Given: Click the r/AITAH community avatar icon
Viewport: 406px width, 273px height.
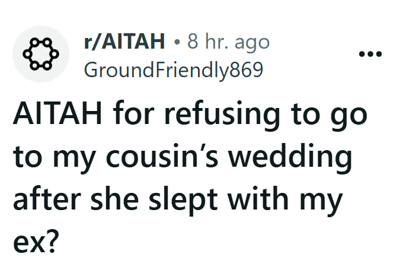Looking at the screenshot, I should [41, 54].
